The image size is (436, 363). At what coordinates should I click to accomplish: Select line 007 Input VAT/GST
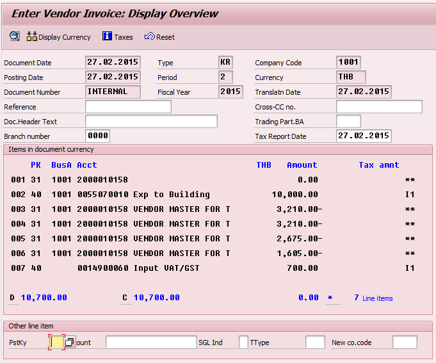166,268
